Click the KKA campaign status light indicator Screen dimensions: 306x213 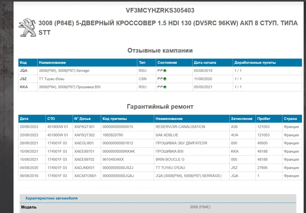(x=162, y=87)
